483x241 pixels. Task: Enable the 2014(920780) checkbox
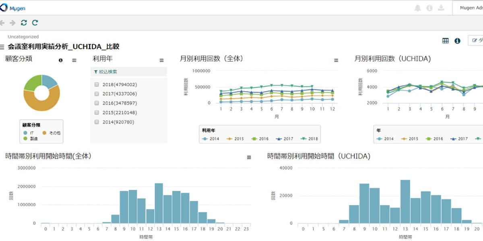(x=97, y=122)
